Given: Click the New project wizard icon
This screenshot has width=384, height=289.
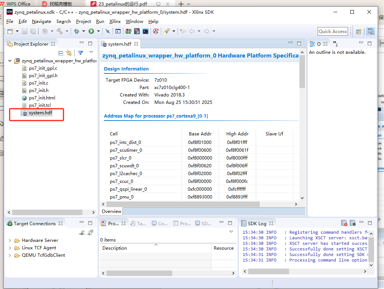Looking at the screenshot, I should 10,31.
